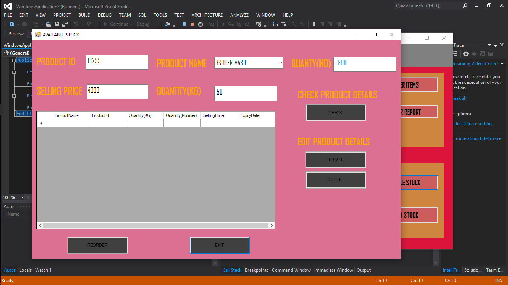Toggle the IntelliTrace panel auto-hide pin

pos(495,45)
